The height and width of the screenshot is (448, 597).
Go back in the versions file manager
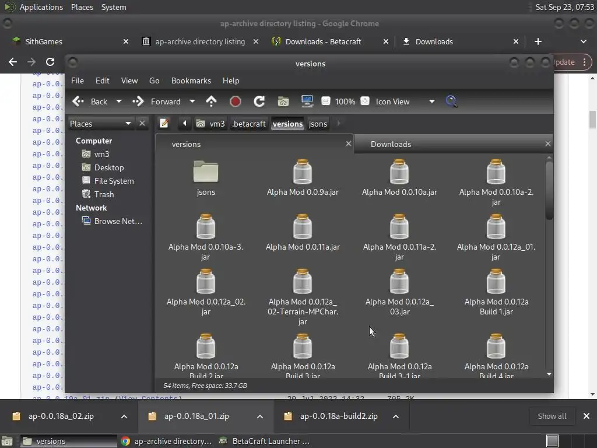[x=90, y=101]
